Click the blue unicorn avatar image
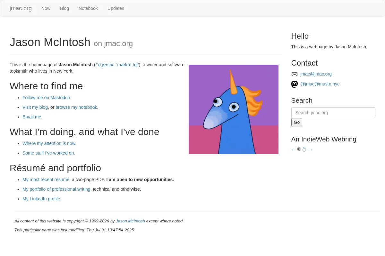This screenshot has height=256, width=385. pyautogui.click(x=234, y=109)
